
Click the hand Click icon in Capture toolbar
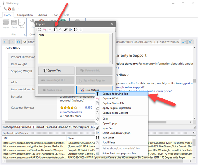point(61,29)
